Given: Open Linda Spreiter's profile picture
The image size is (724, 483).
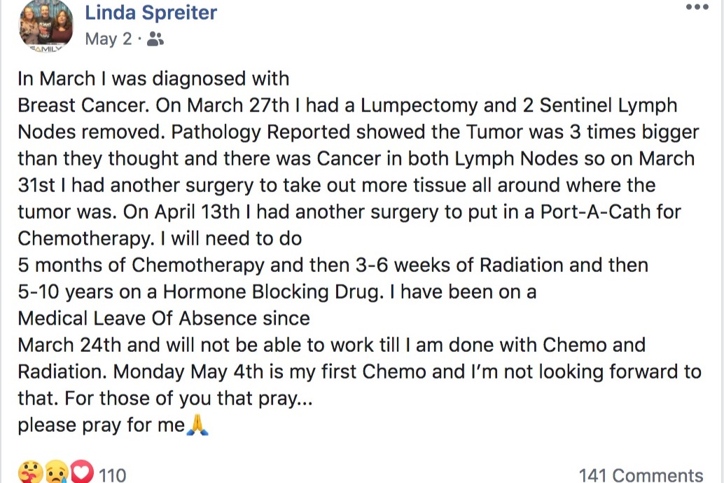Looking at the screenshot, I should pyautogui.click(x=45, y=26).
